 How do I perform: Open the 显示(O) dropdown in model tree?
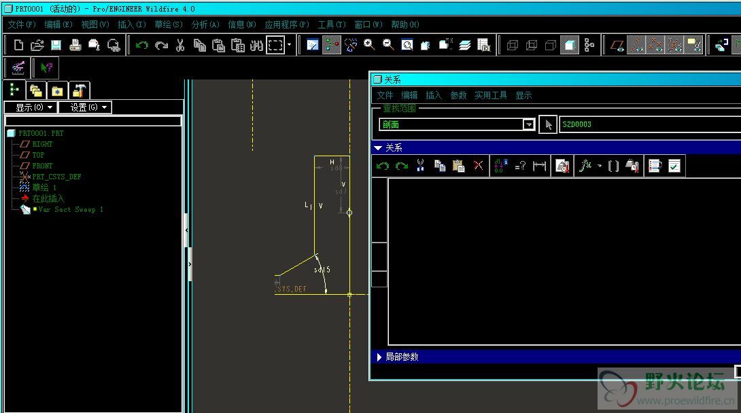point(31,107)
